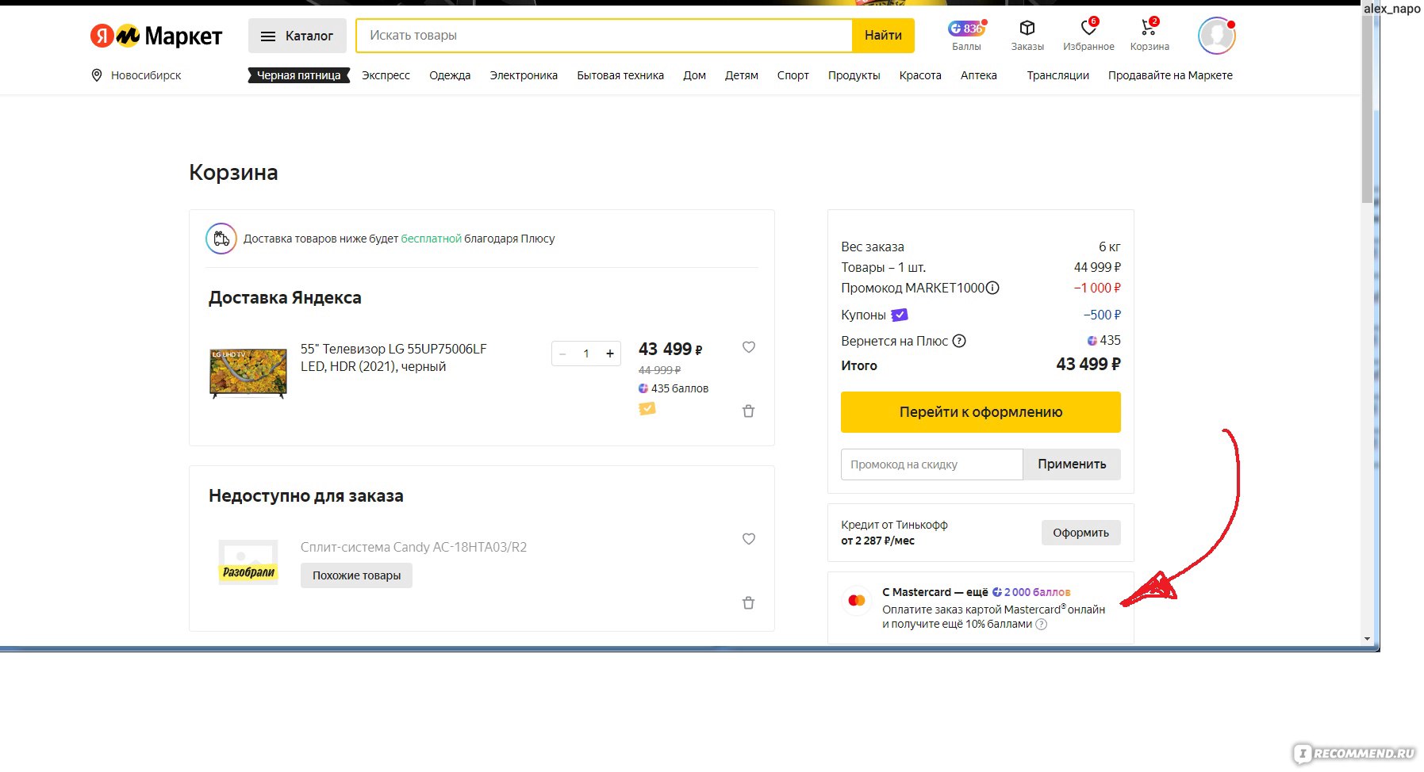Open Бытовая техника category

620,75
